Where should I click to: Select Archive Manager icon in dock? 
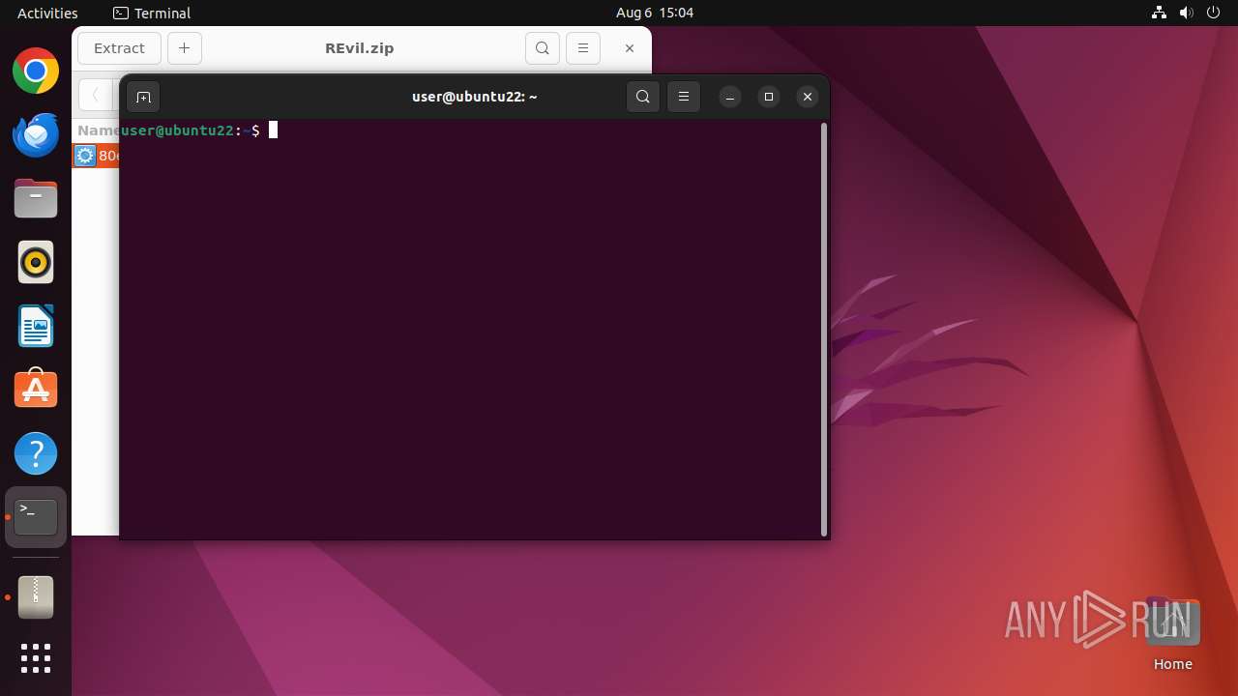pyautogui.click(x=36, y=597)
